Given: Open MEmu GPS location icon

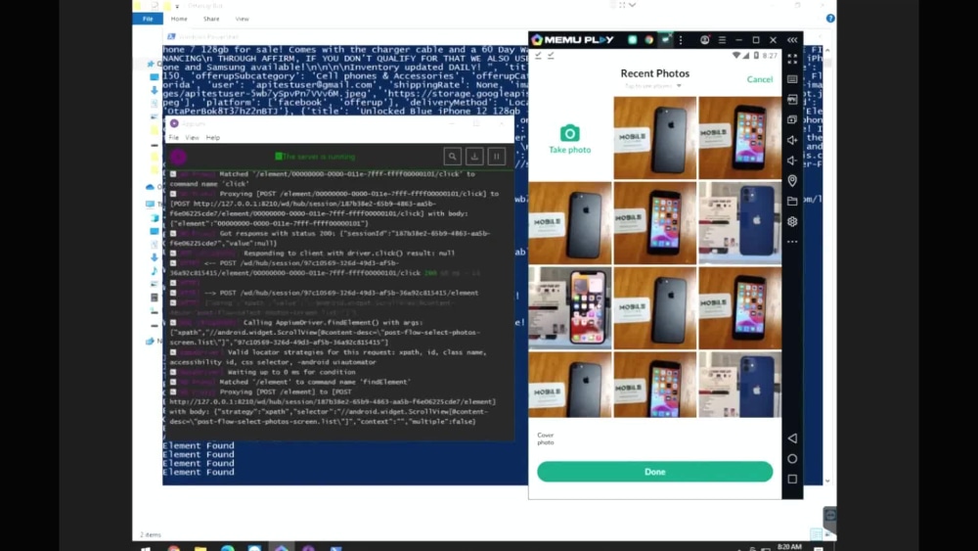Looking at the screenshot, I should 792,180.
